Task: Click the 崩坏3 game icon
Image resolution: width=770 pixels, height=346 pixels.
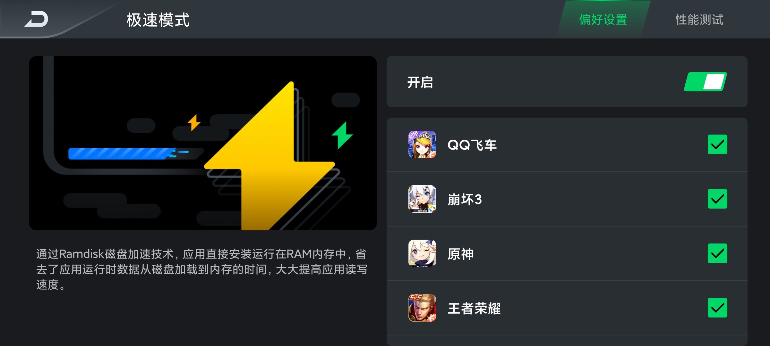Action: [x=422, y=199]
